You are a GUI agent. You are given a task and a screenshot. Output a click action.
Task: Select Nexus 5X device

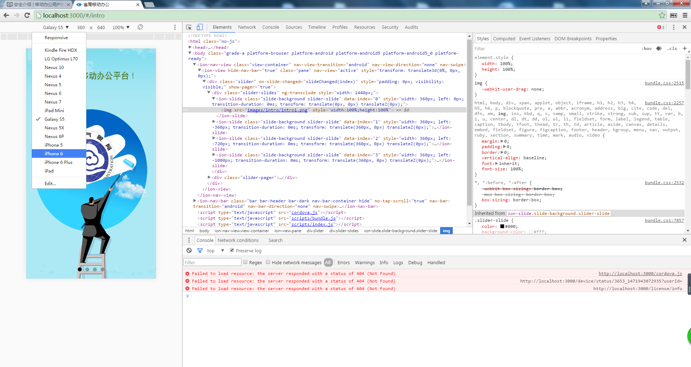(x=59, y=128)
